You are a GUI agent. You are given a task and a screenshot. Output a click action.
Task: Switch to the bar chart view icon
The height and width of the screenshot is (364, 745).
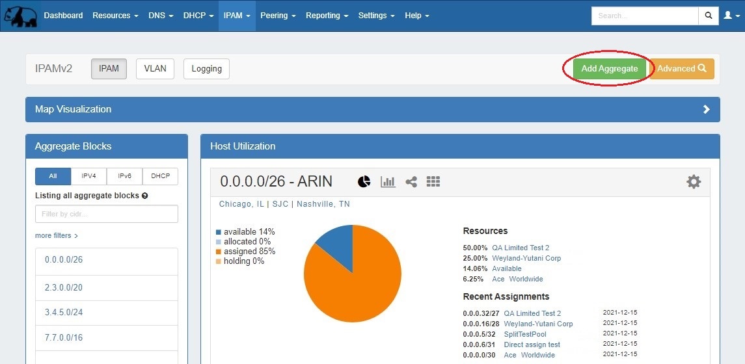(x=388, y=182)
